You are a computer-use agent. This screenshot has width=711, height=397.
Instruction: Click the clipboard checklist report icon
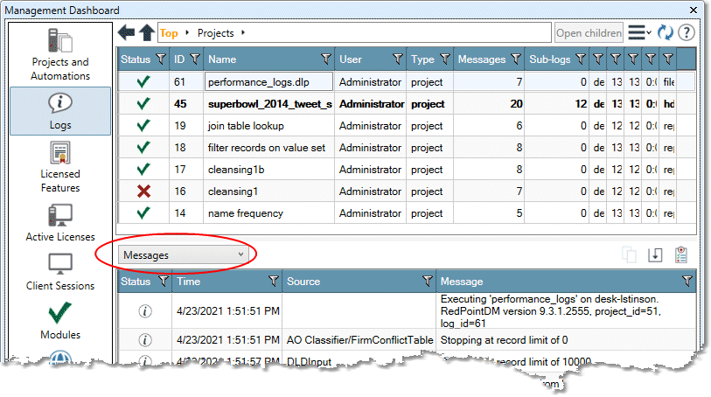pos(682,255)
